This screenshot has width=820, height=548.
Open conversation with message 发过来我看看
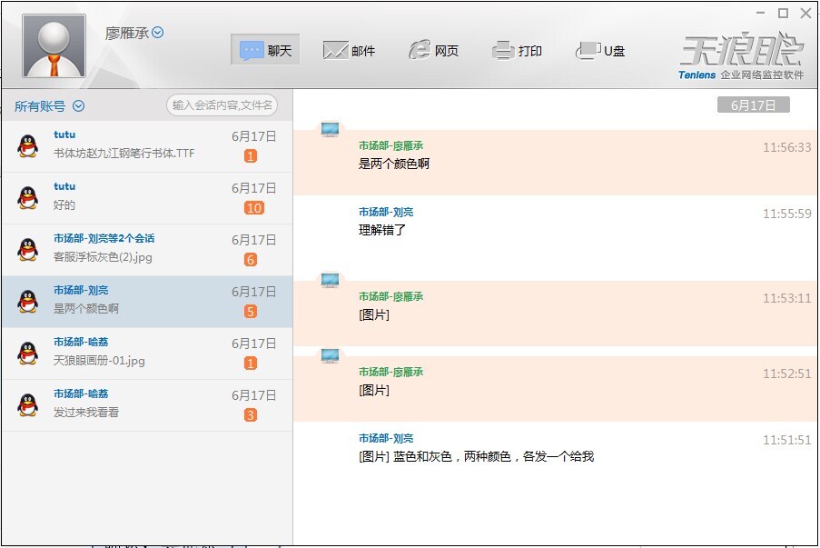coord(147,405)
